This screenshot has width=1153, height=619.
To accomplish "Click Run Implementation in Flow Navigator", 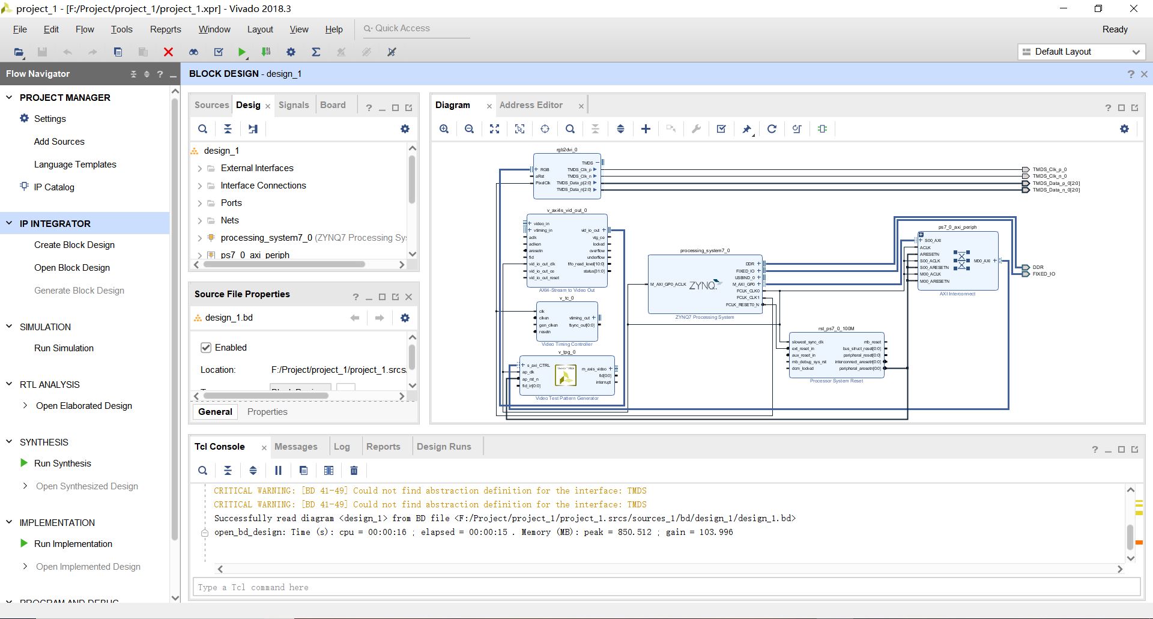I will tap(73, 544).
